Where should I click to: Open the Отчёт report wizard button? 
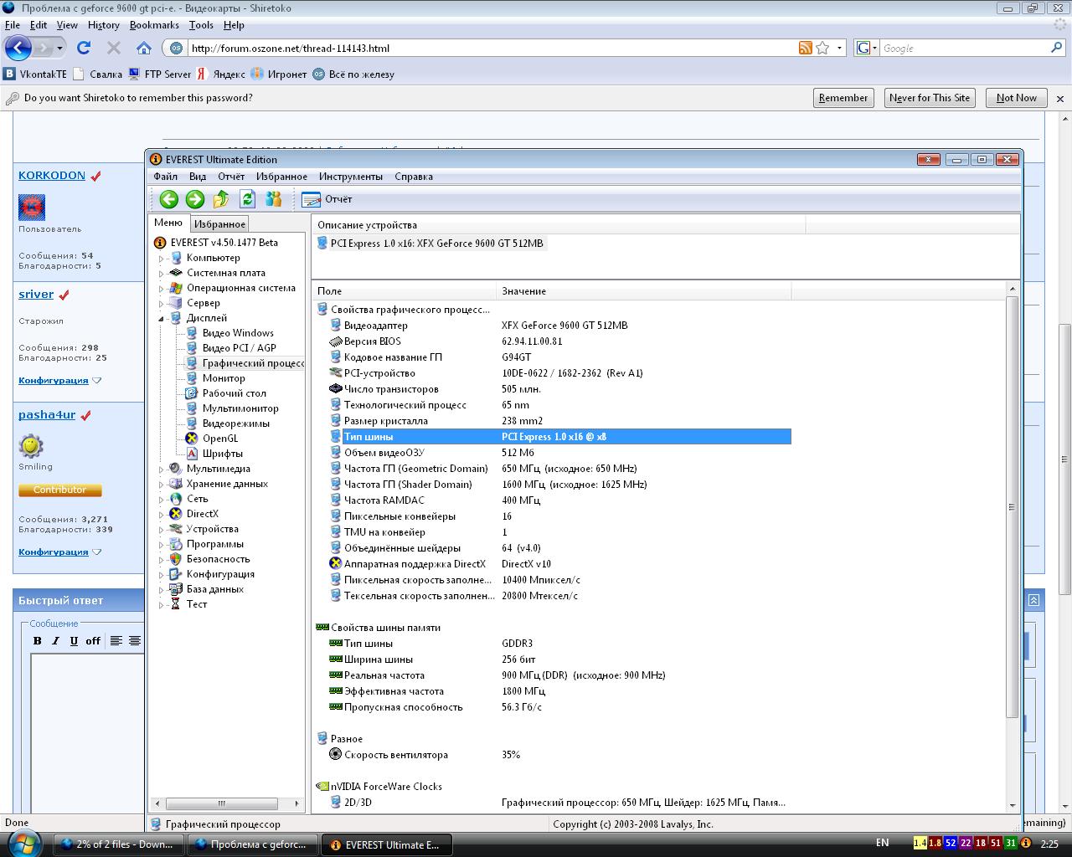(327, 199)
